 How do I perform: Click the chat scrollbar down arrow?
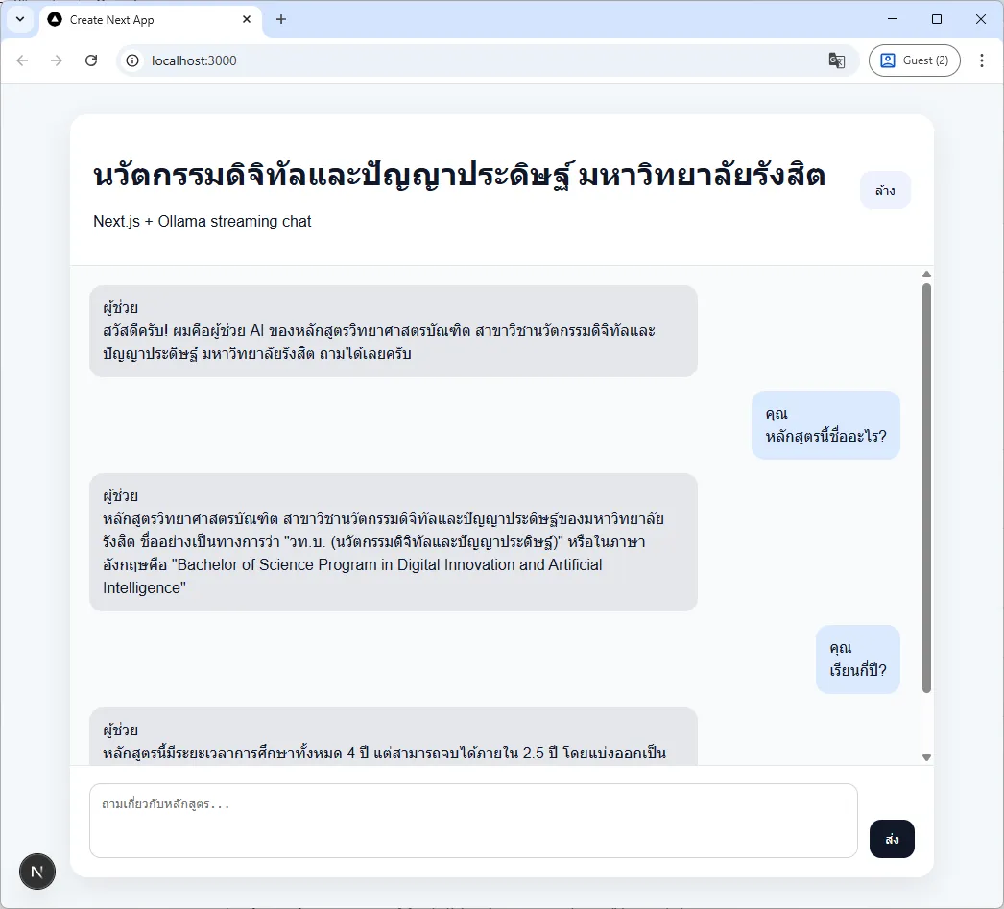point(926,757)
